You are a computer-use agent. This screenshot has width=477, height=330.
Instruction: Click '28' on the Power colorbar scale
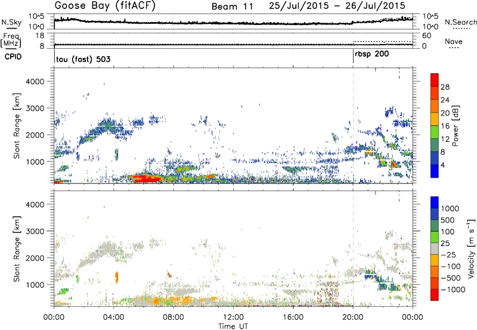click(x=445, y=87)
